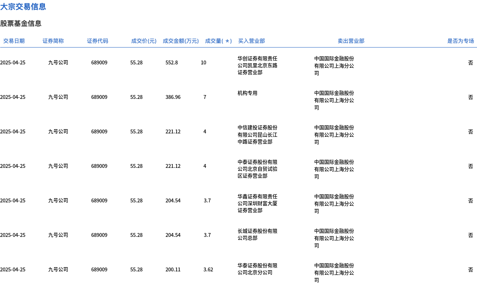Viewport: 477px width, 289px height.
Task: Select 204.54 in the 长城证券 row
Action: click(x=173, y=235)
